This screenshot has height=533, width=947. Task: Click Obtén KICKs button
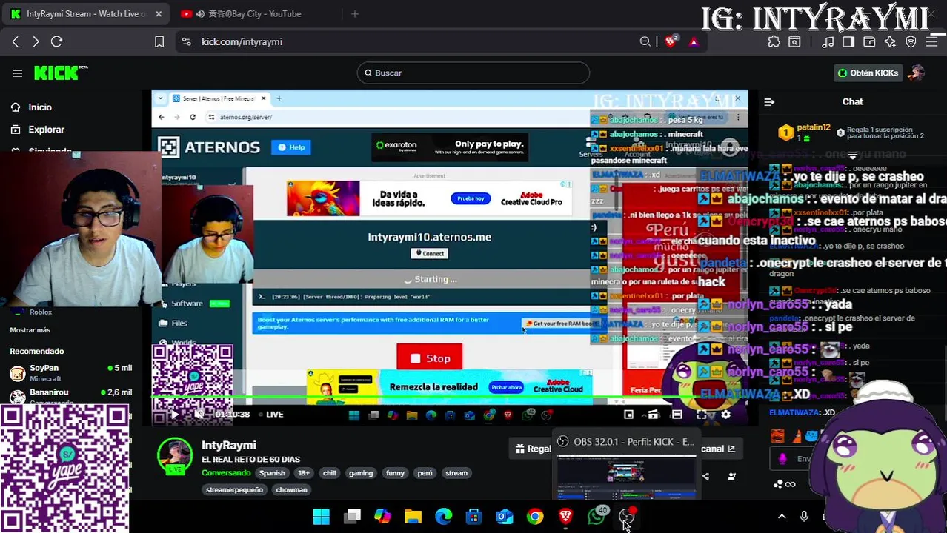click(868, 73)
